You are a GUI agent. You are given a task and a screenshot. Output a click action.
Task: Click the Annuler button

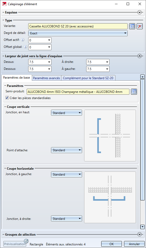(x=134, y=244)
